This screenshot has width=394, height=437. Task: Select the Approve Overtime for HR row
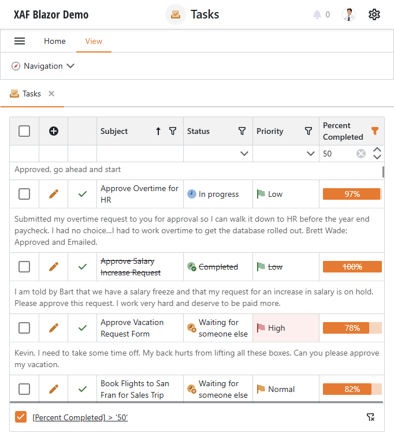pyautogui.click(x=24, y=194)
